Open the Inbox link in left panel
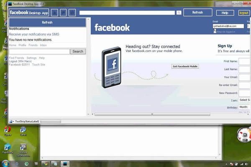Image resolution: width=251 pixels, height=167 pixels. [x=44, y=45]
